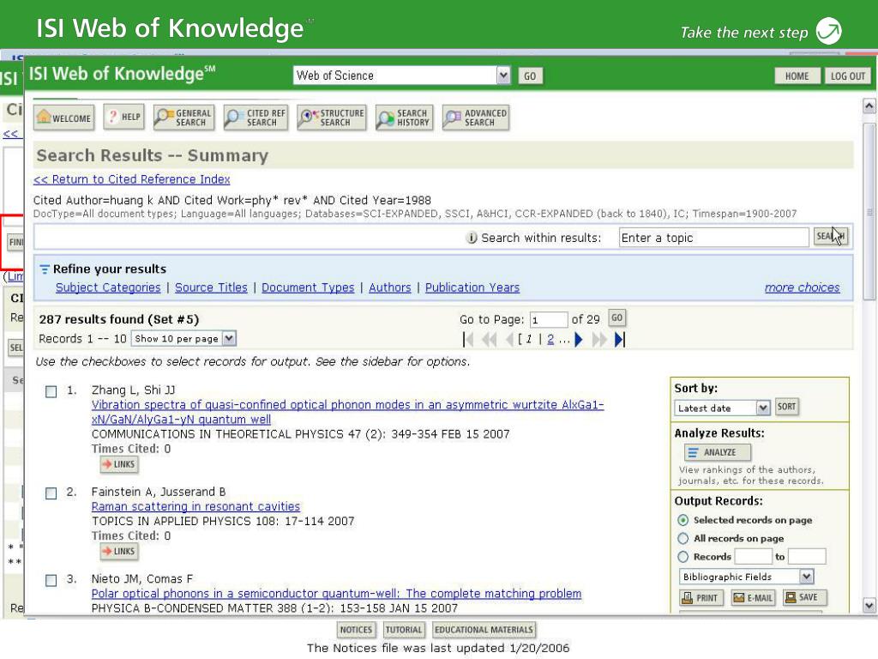Choose All records on page option
The image size is (878, 659).
pyautogui.click(x=683, y=539)
